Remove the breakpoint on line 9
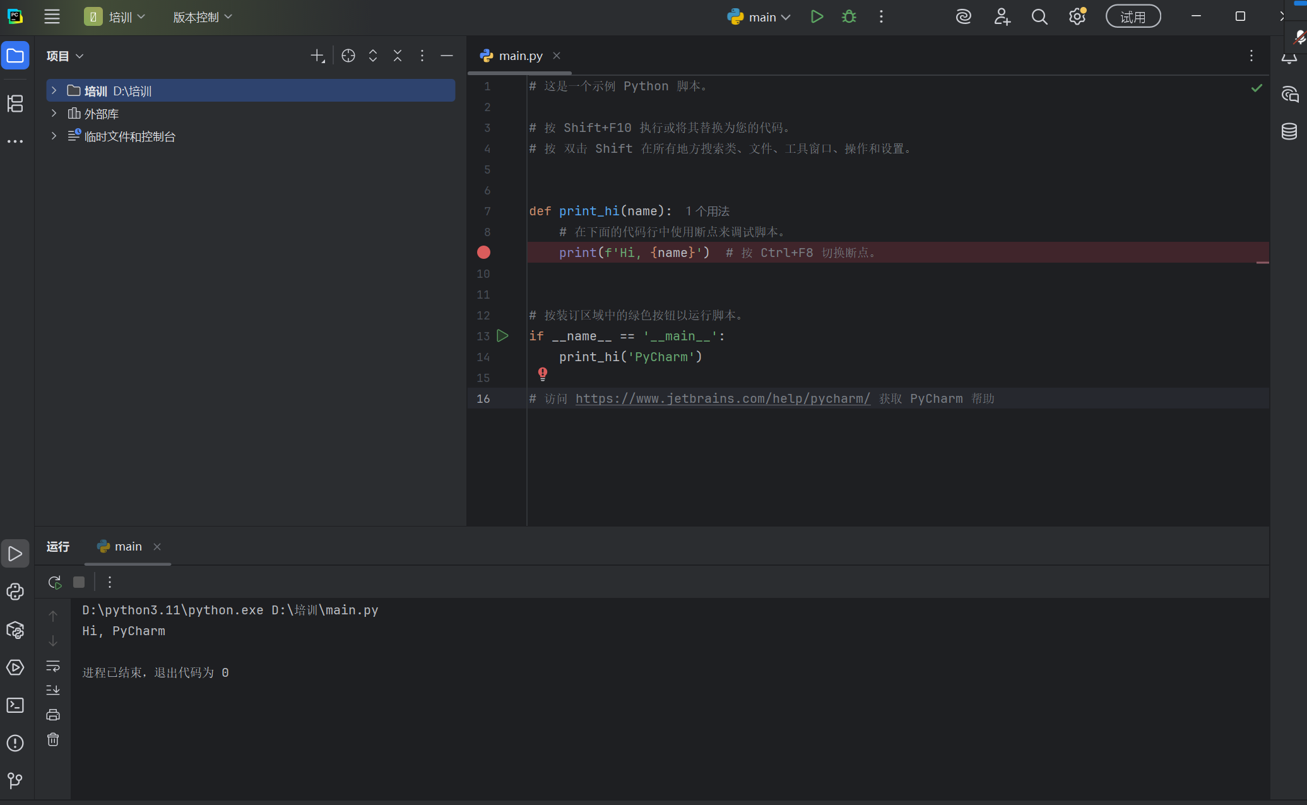 click(483, 253)
